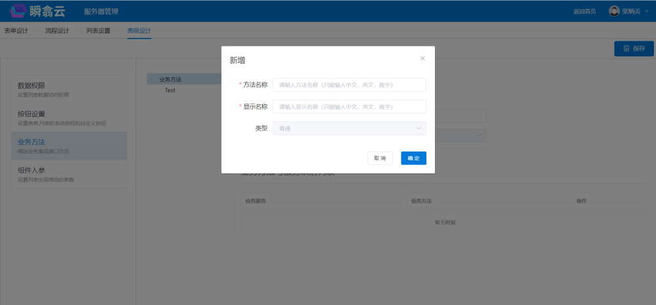Viewport: 656px width, 305px height.
Task: Select the 高级设计 tab
Action: 139,31
